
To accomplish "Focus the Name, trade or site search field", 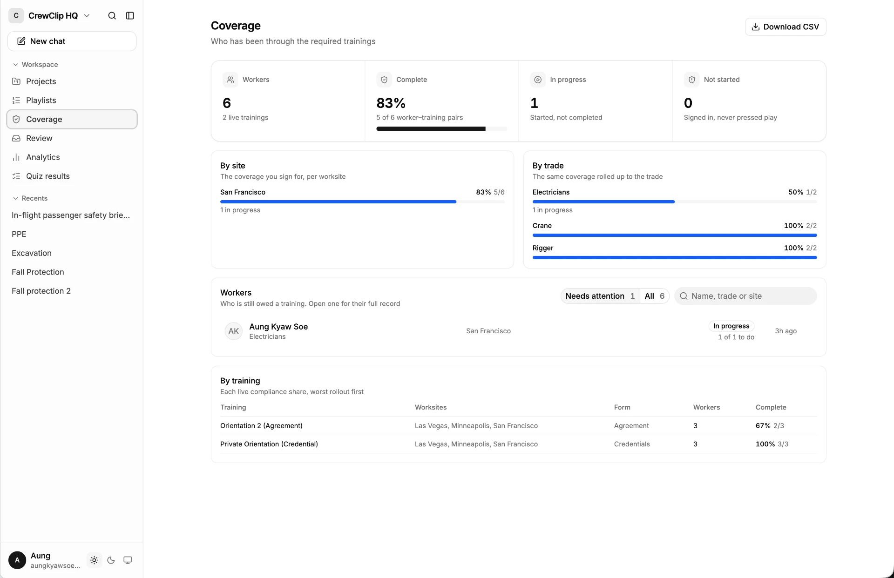I will pos(745,296).
